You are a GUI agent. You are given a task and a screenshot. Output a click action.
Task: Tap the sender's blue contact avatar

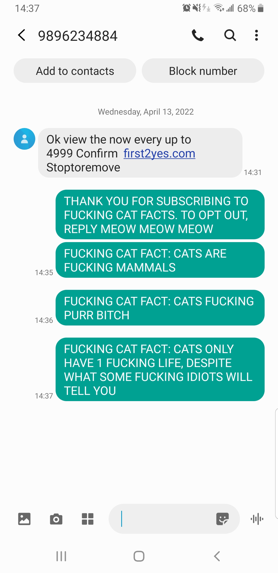[x=24, y=139]
